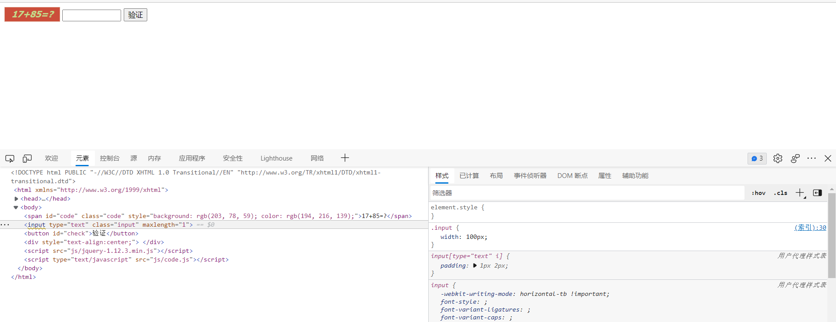
Task: Toggle the :hov element state panel
Action: tap(758, 193)
